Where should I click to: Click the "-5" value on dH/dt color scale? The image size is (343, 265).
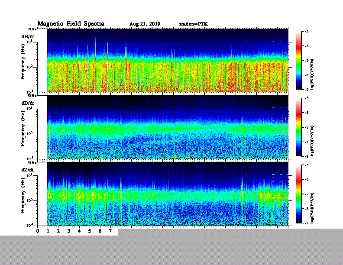[x=307, y=32]
